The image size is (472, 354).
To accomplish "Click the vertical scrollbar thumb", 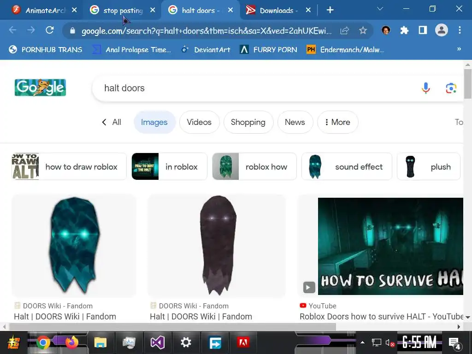I will click(467, 84).
